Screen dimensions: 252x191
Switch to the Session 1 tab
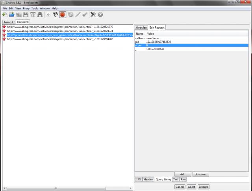9,22
